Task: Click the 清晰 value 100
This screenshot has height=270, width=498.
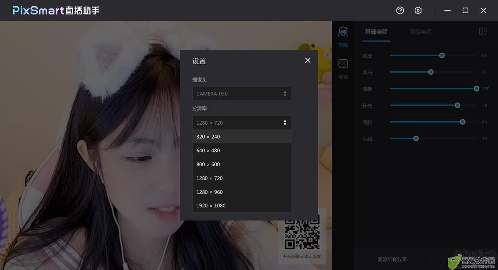Action: coord(486,89)
